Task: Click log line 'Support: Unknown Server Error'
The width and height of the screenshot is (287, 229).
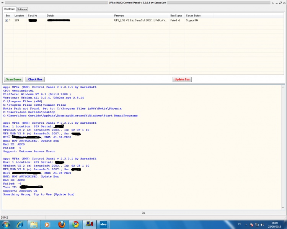Action: tap(29, 152)
